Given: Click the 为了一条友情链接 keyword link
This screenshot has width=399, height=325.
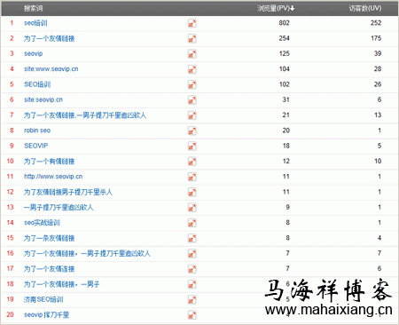Looking at the screenshot, I should (x=49, y=238).
